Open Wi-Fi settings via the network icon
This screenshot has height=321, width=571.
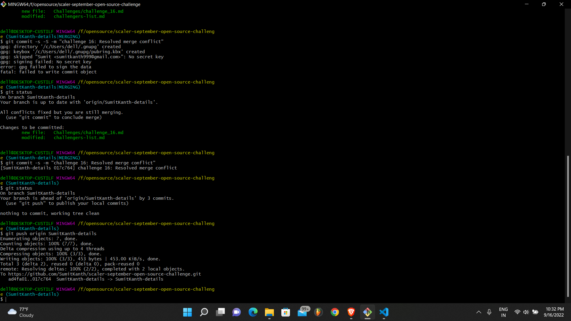coord(517,312)
